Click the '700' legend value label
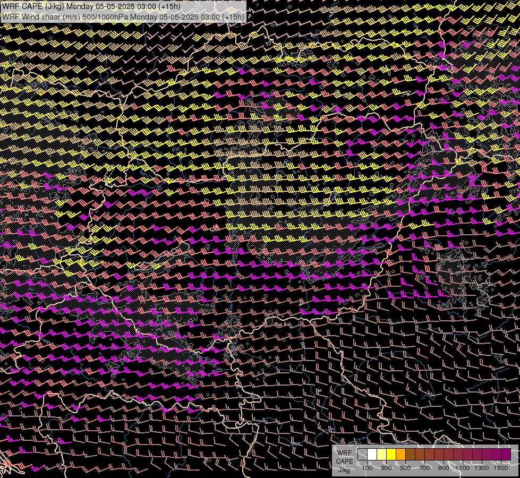 (x=424, y=468)
